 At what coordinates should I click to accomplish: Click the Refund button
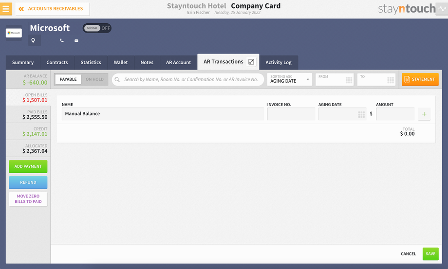coord(28,182)
